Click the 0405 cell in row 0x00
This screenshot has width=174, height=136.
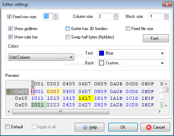click(69, 92)
